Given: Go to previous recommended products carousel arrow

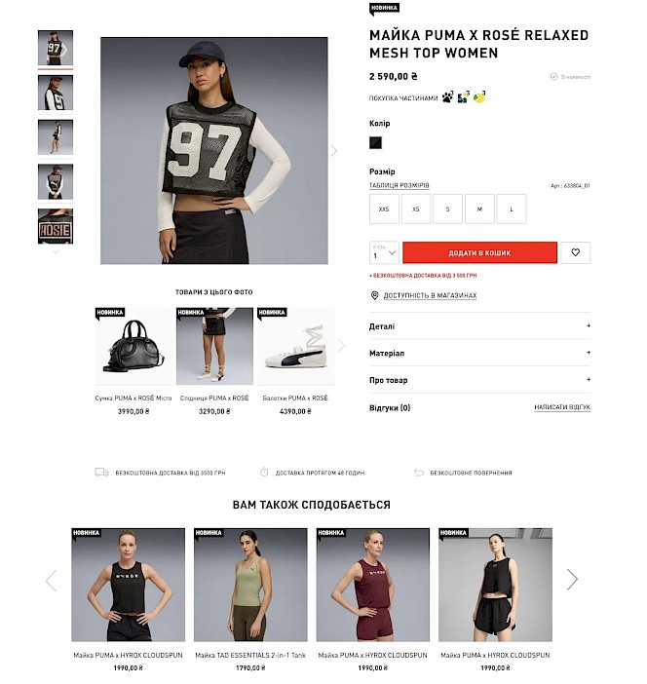Looking at the screenshot, I should click(x=51, y=580).
